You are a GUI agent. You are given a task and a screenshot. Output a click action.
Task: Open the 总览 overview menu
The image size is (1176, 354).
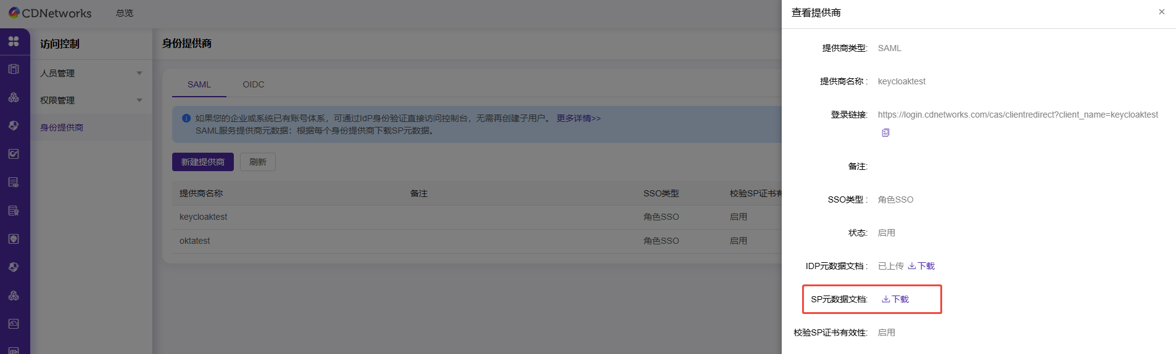click(125, 13)
